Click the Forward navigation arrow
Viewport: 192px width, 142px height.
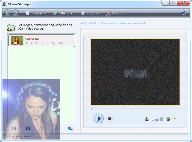click(x=16, y=13)
